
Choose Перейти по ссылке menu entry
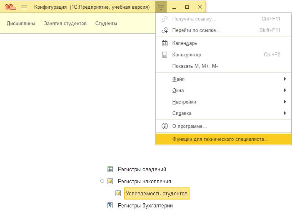point(223,30)
